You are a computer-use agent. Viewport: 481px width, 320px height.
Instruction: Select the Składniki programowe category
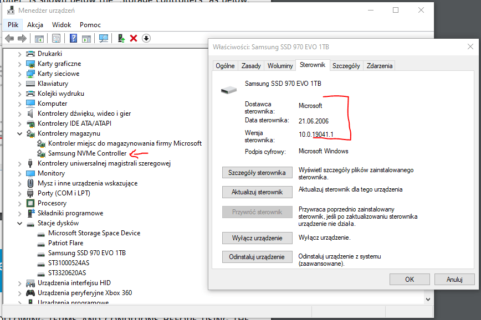coord(70,213)
